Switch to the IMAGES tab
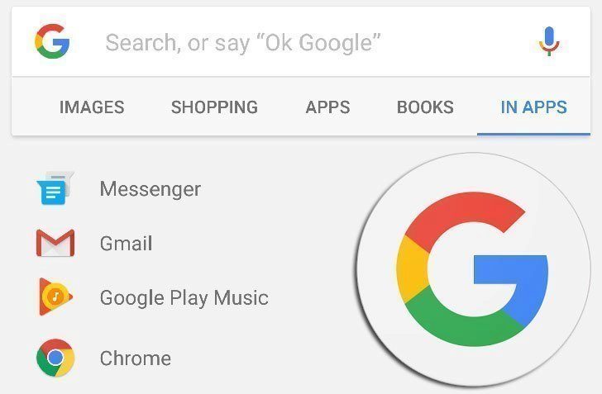Viewport: 602px width, 394px height. (92, 107)
